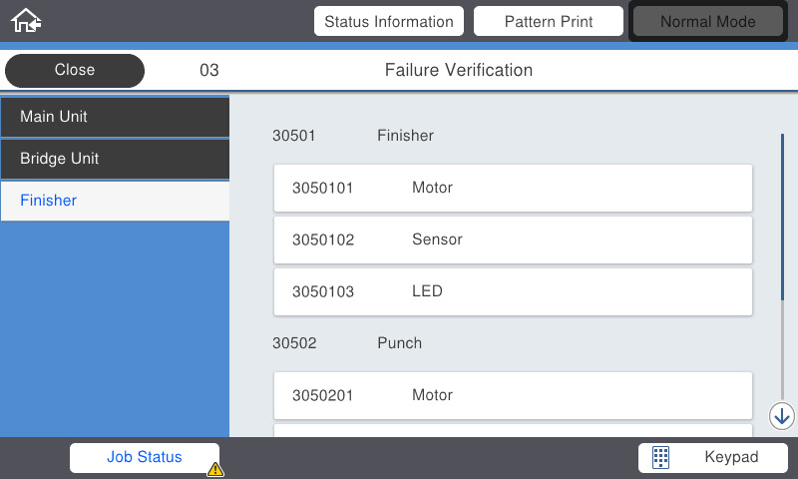Screen dimensions: 798x479
Task: Select the Finisher tab
Action: coord(115,201)
